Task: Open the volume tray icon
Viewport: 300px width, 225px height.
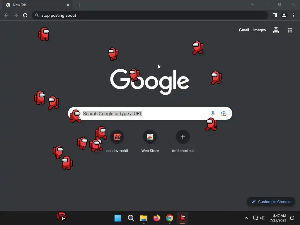Action: [262, 218]
